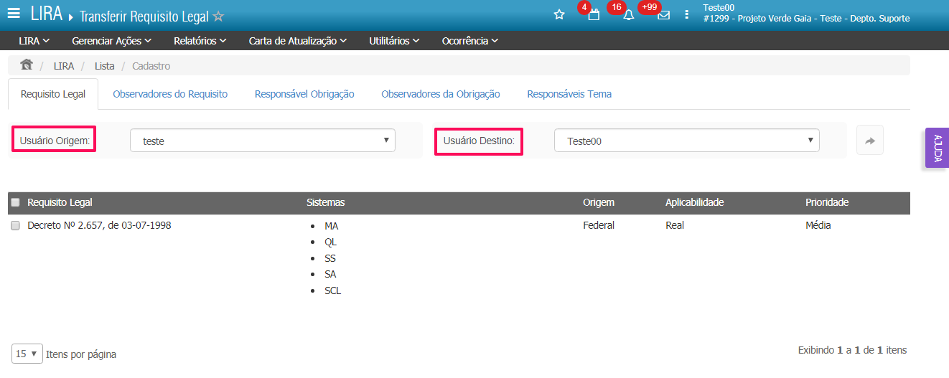Viewport: 949px width, 378px height.
Task: Open the purple AJUDA side button
Action: (937, 148)
